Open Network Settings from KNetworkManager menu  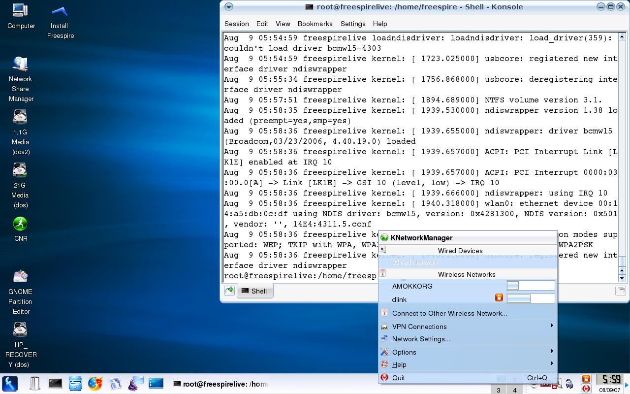tap(468, 338)
